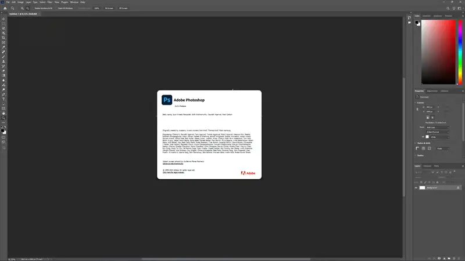
Task: Click the Home icon in options bar
Action: [5, 8]
